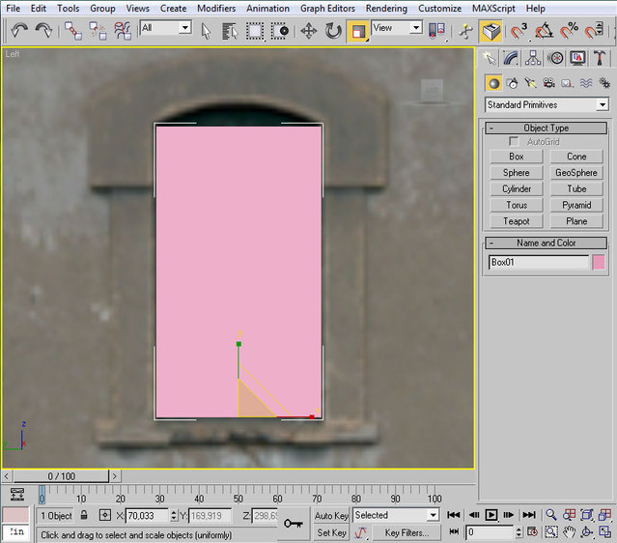
Task: Click the Teapot primitive button
Action: click(517, 221)
